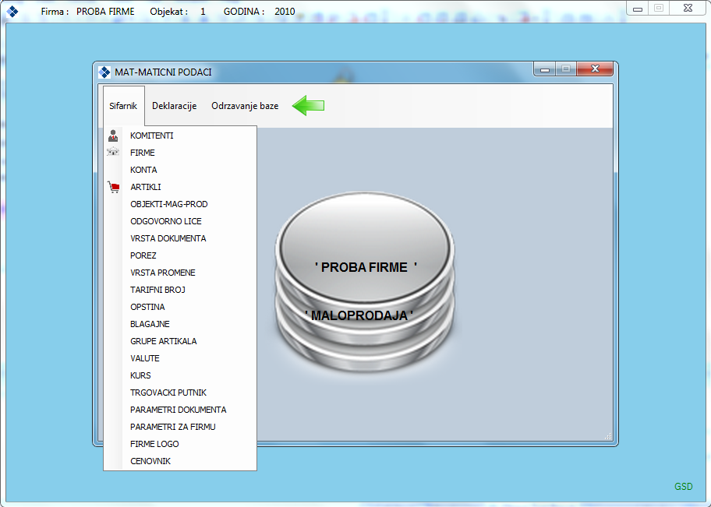Select KONTA from the Sifarnik menu

(x=143, y=170)
